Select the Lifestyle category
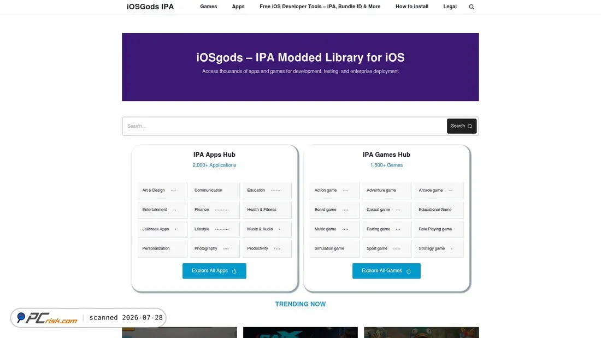The image size is (601, 338). [215, 229]
